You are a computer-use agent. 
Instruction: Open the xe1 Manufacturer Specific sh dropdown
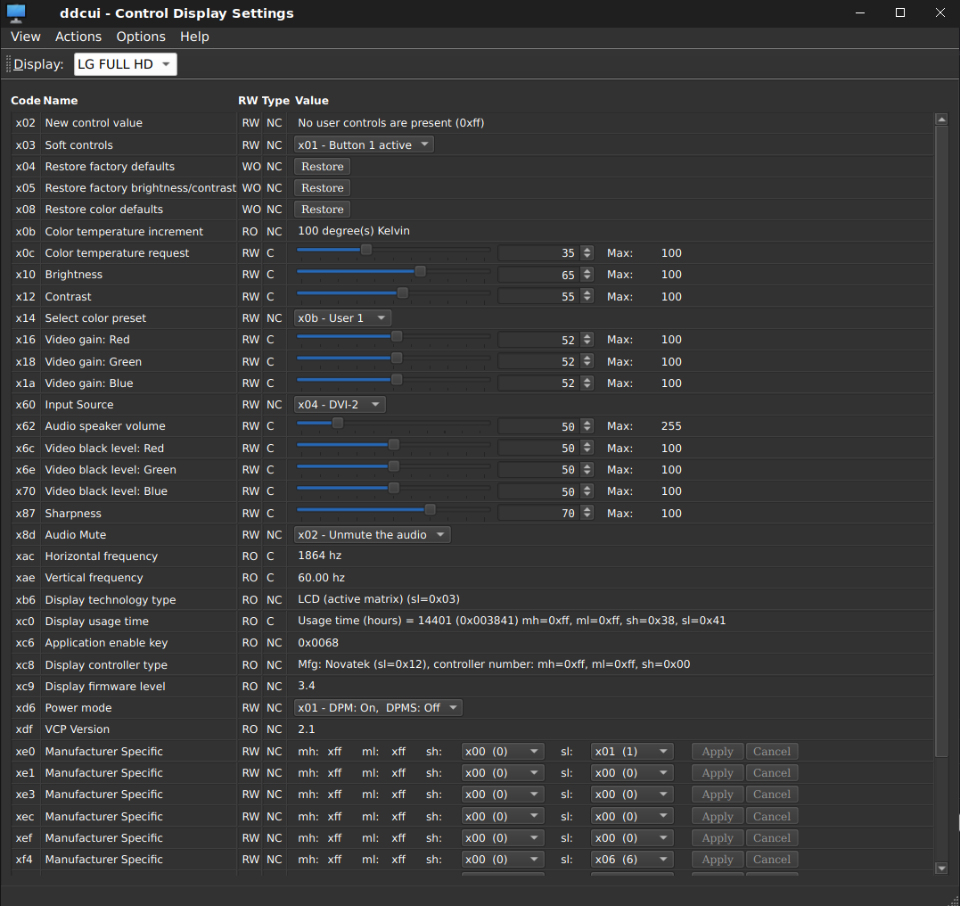click(502, 773)
